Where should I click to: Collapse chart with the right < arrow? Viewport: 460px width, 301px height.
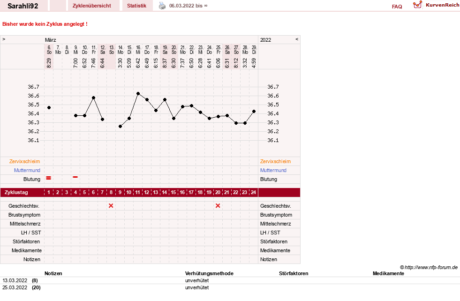tap(297, 39)
